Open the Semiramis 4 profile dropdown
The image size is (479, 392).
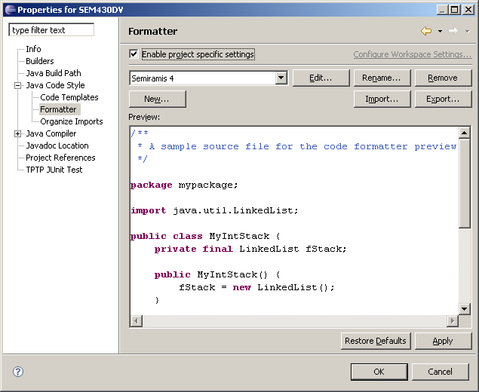(281, 78)
